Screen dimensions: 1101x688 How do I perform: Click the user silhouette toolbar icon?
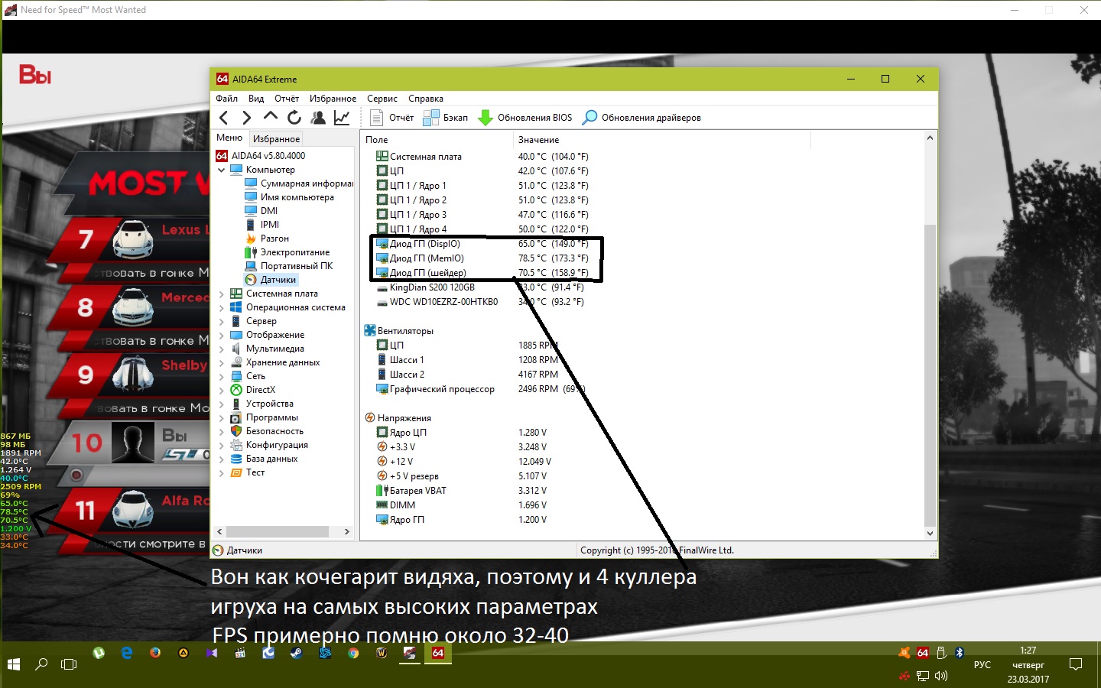click(x=318, y=118)
